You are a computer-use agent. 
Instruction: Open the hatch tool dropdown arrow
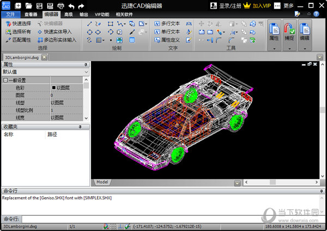click(104, 40)
